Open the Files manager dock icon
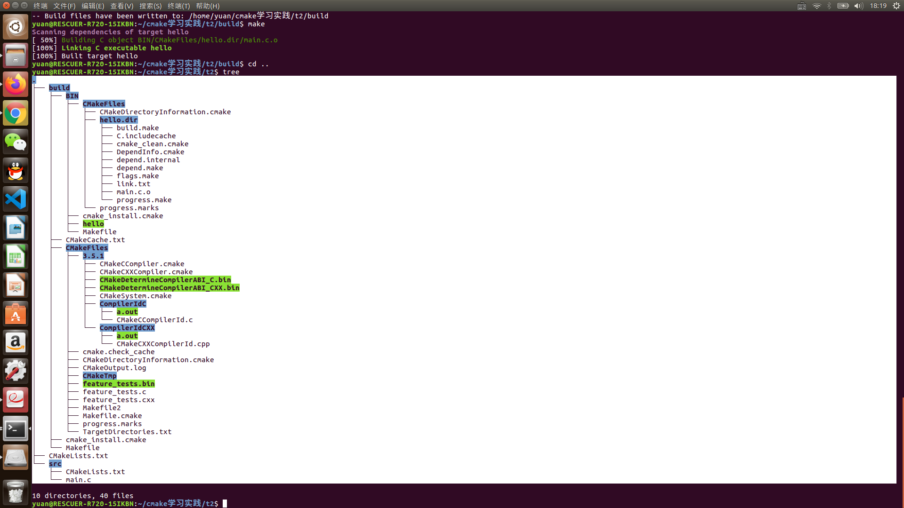Screen dimensions: 904x508 [x=16, y=56]
